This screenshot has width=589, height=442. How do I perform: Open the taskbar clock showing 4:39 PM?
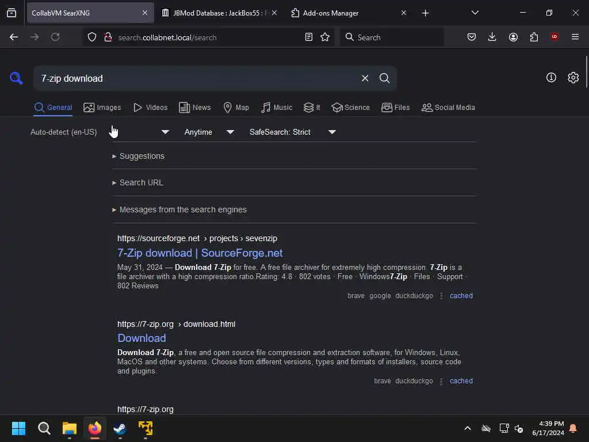click(548, 428)
